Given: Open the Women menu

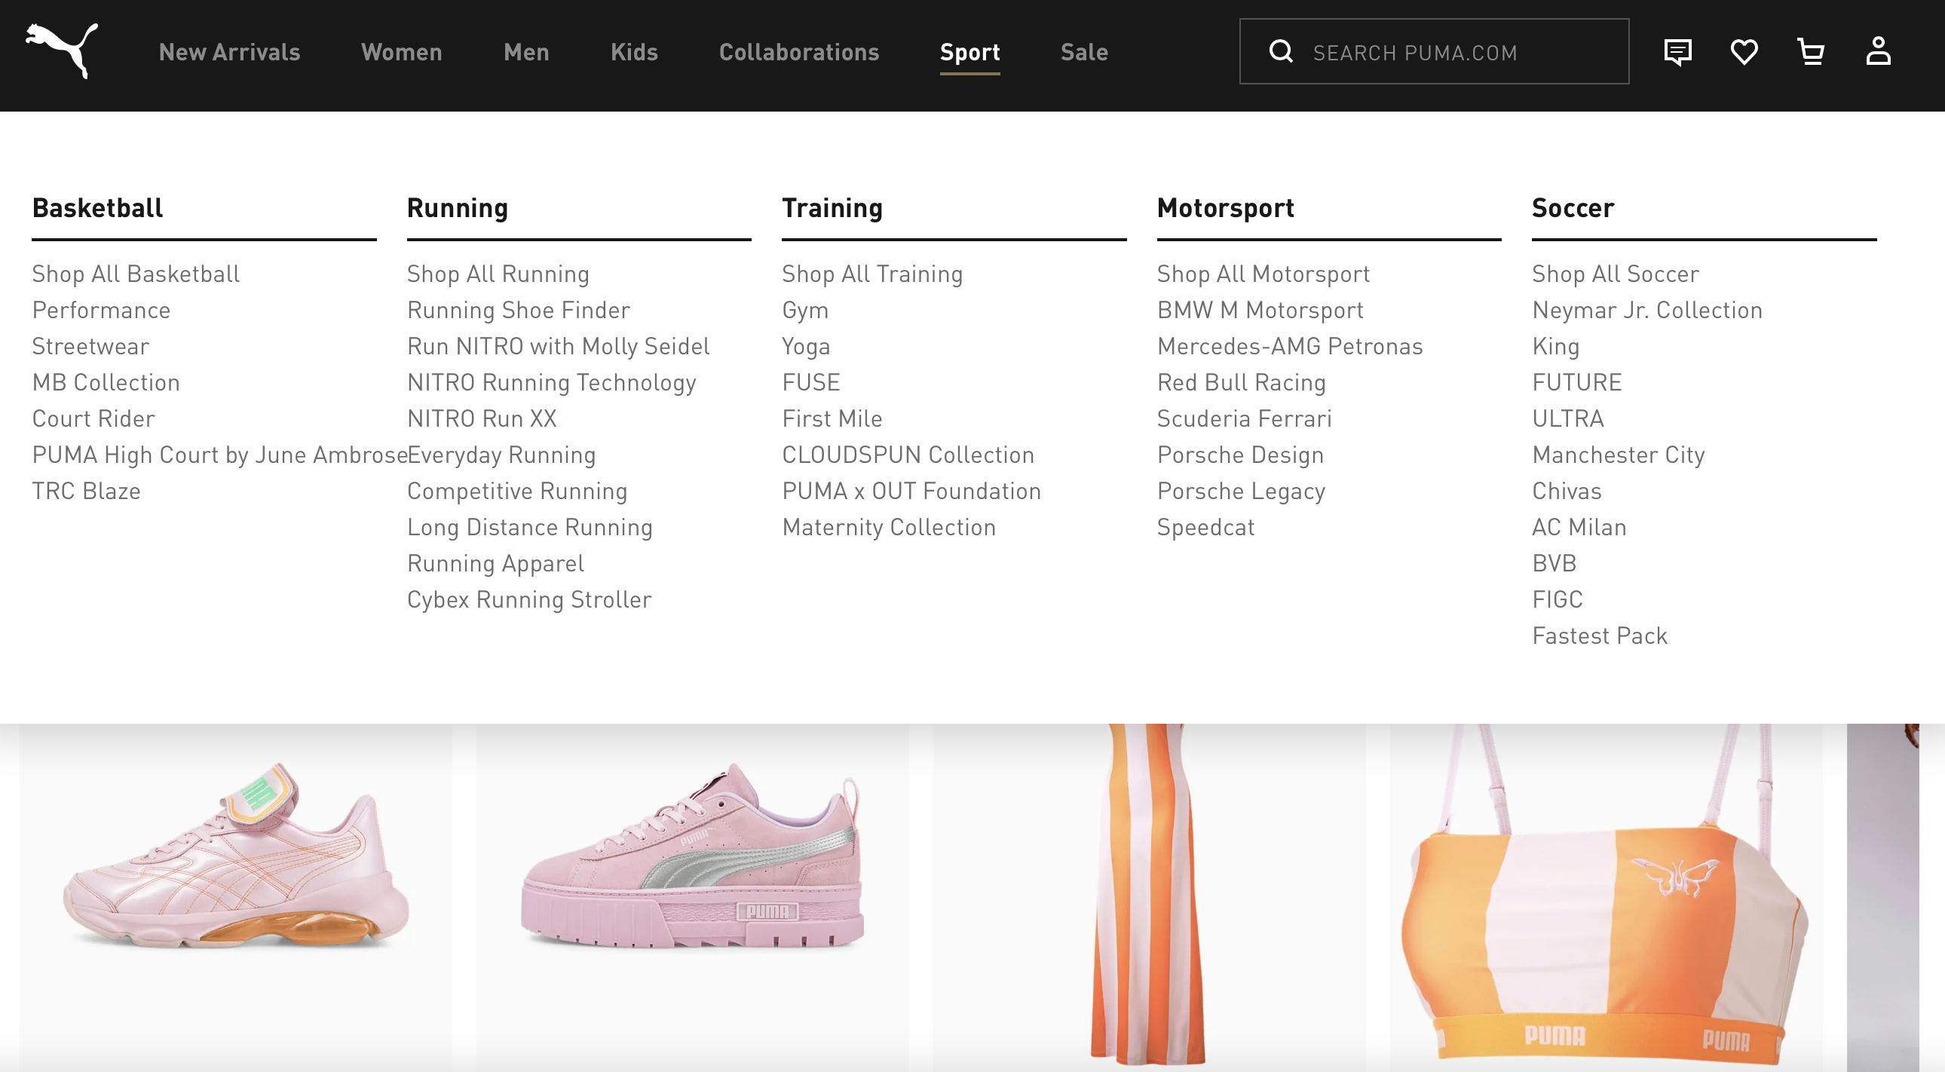Looking at the screenshot, I should (x=402, y=52).
